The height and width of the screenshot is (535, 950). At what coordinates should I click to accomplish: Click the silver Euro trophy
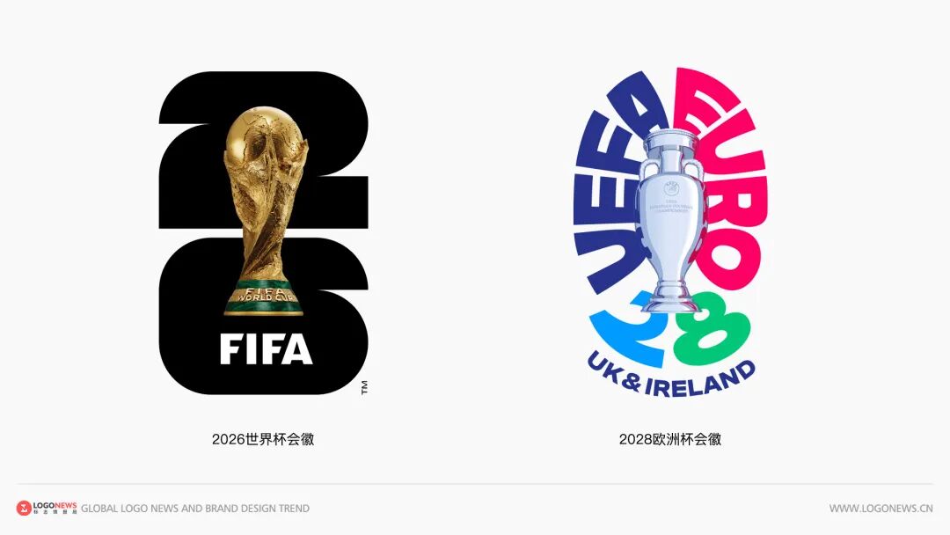point(670,221)
